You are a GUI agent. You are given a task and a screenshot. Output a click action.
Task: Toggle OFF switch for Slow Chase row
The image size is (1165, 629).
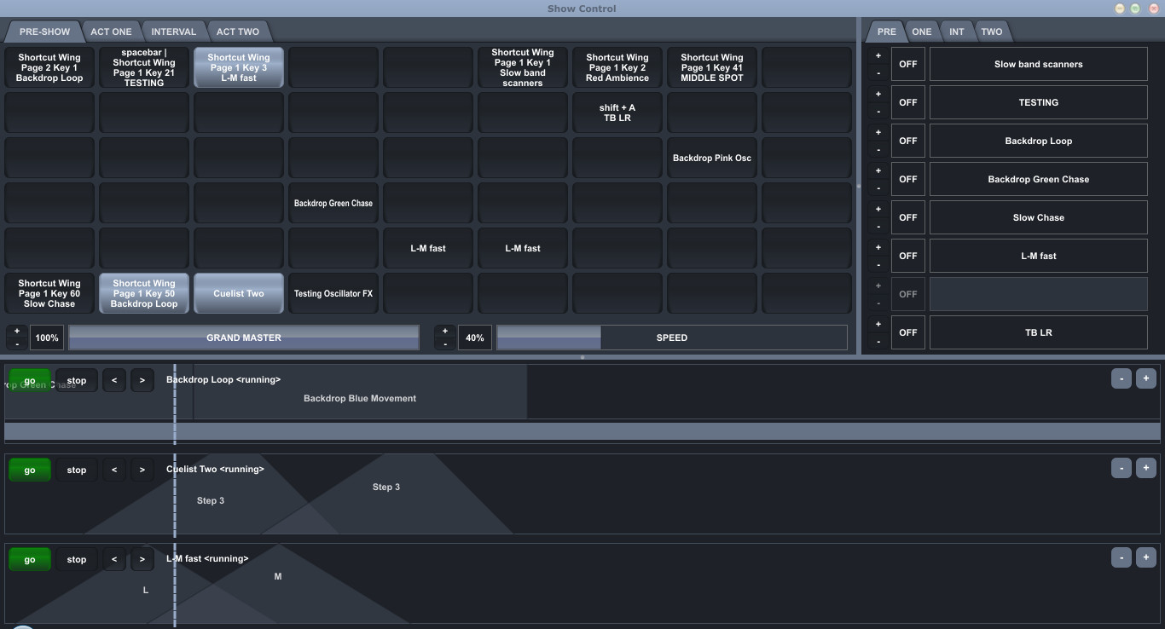click(908, 217)
